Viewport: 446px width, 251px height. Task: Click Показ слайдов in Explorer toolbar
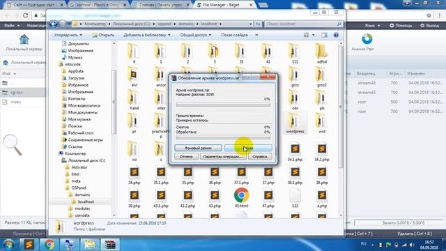[x=234, y=35]
